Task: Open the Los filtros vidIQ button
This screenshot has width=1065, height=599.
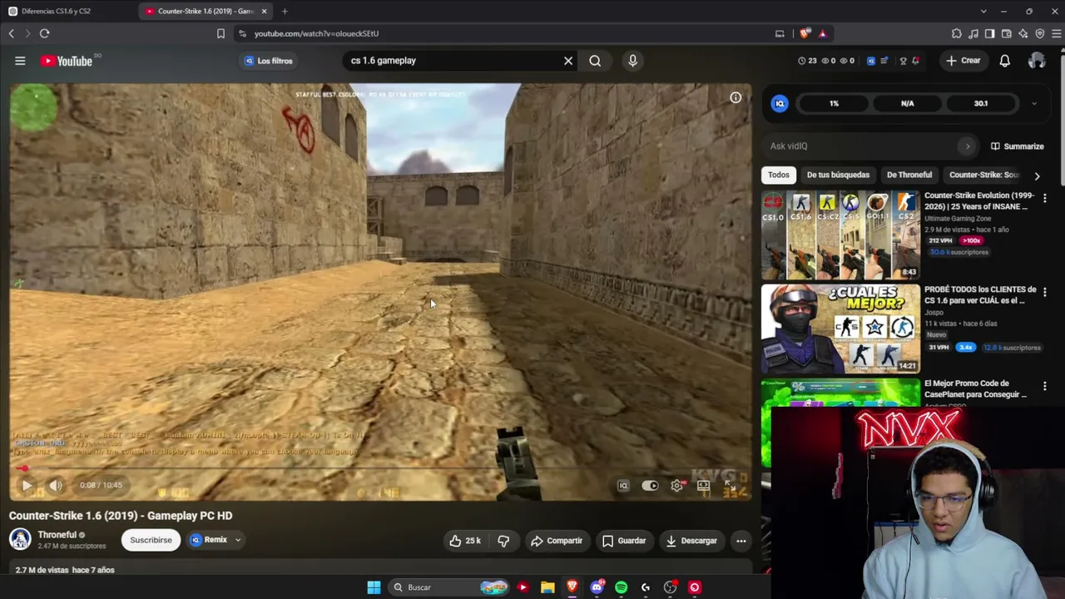Action: point(268,61)
